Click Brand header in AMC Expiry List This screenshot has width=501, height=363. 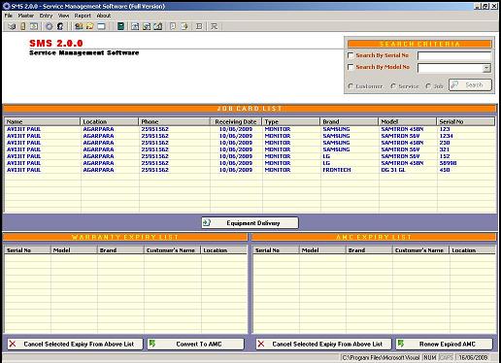tap(369, 250)
